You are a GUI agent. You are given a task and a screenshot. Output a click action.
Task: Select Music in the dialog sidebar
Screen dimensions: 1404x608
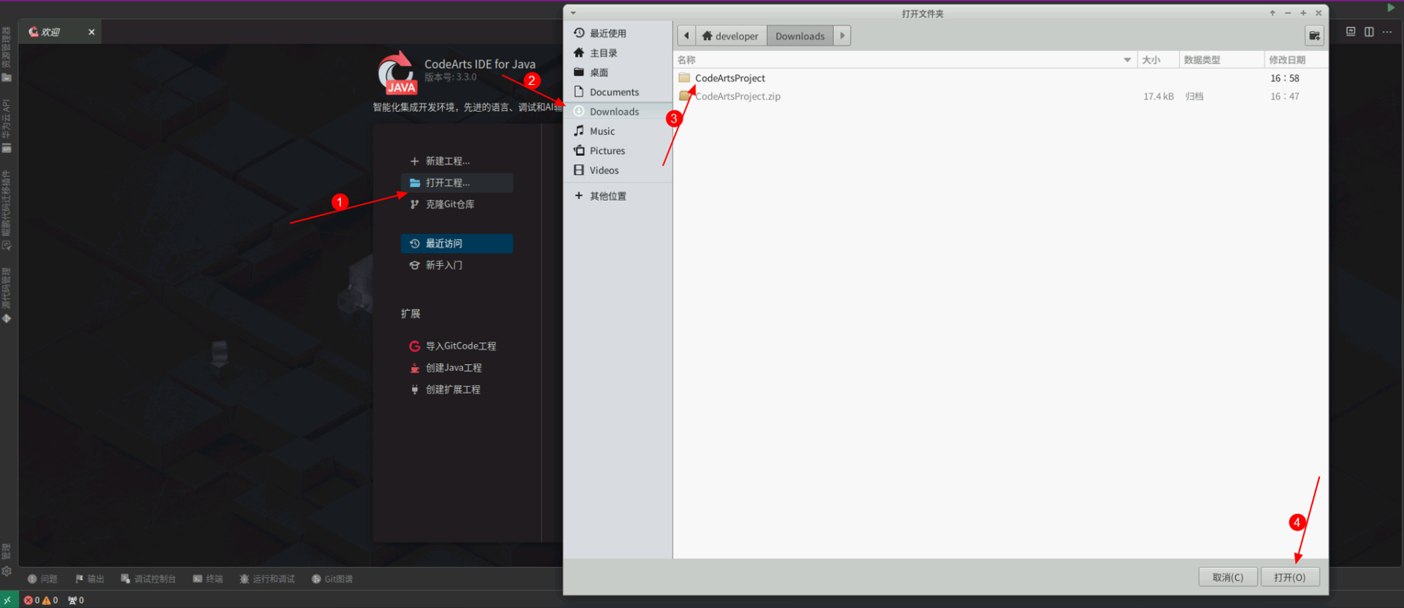click(617, 131)
